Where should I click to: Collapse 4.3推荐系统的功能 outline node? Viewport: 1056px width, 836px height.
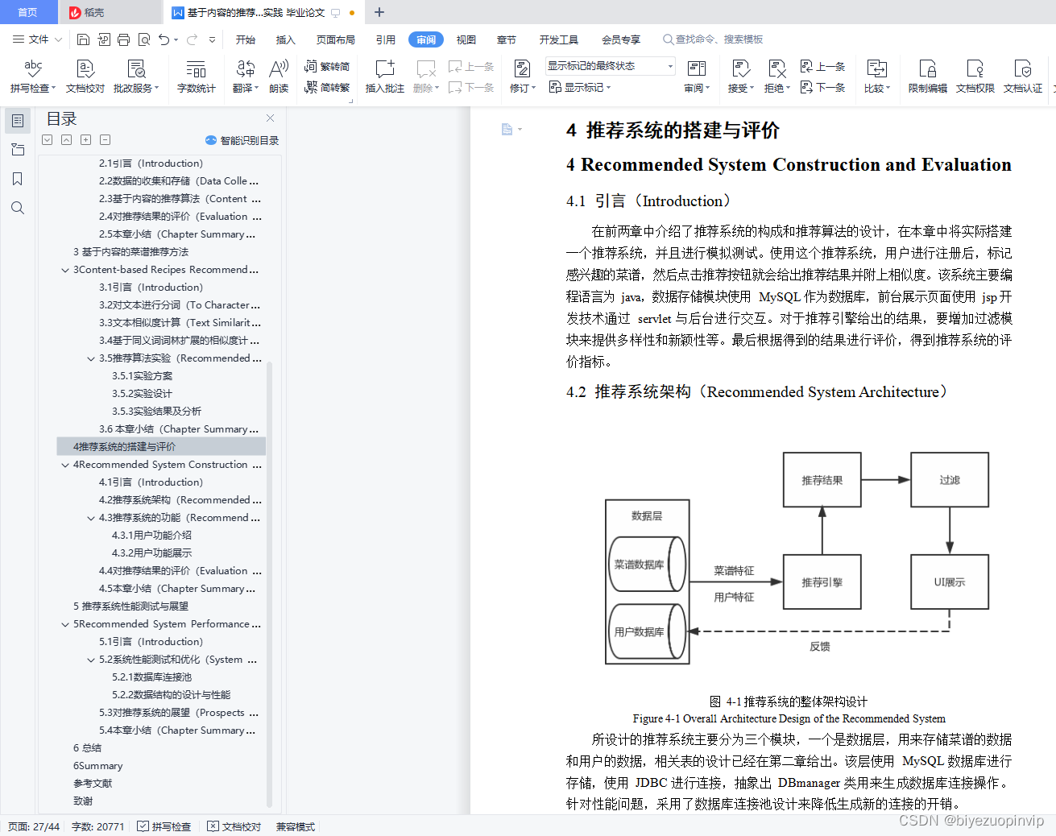(91, 518)
